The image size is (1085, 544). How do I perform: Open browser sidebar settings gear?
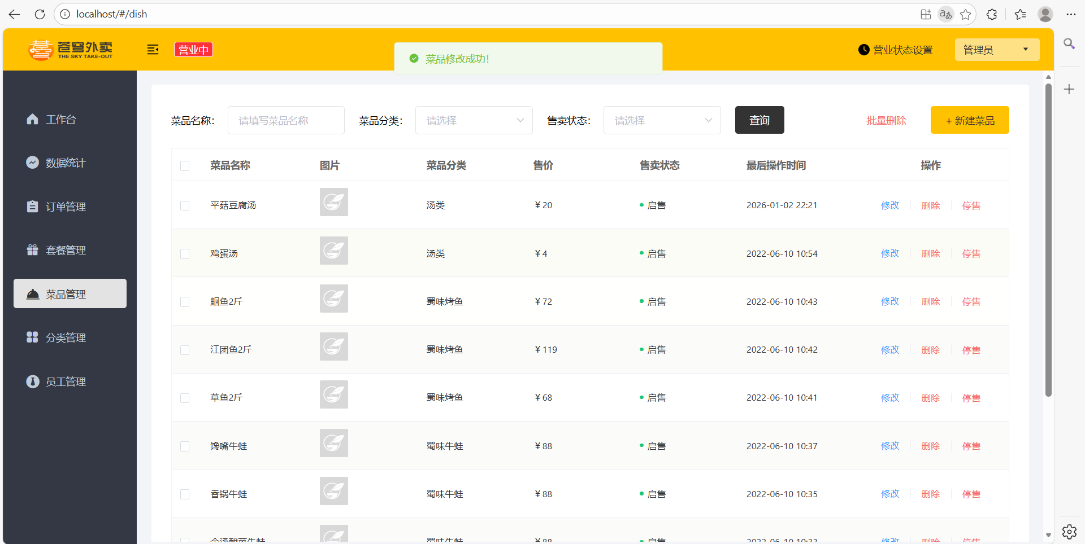click(x=1069, y=532)
